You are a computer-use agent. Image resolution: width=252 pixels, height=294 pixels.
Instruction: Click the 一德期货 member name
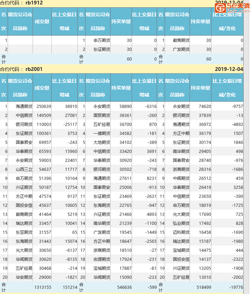[x=102, y=134]
